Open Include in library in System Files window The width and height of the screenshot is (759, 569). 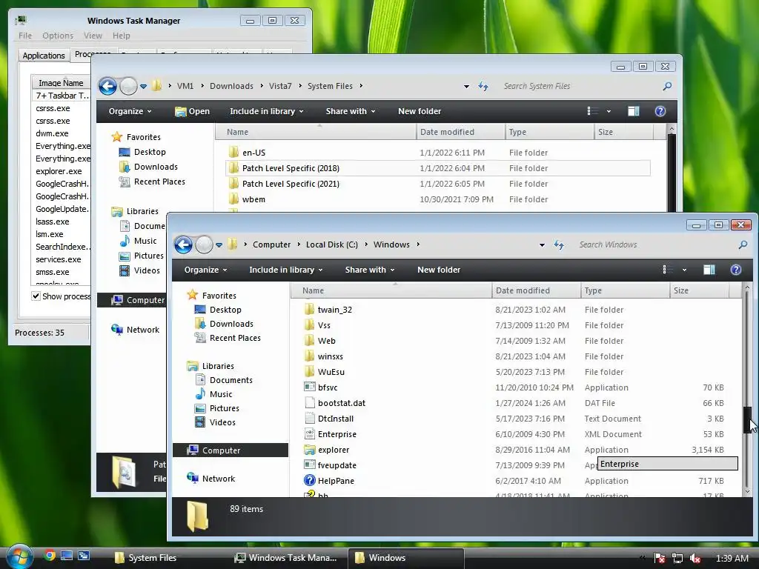267,111
